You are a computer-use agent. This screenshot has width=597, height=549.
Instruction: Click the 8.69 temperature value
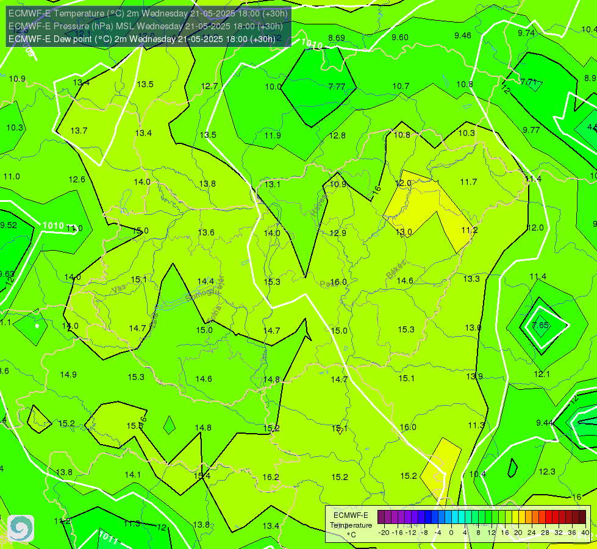click(337, 38)
